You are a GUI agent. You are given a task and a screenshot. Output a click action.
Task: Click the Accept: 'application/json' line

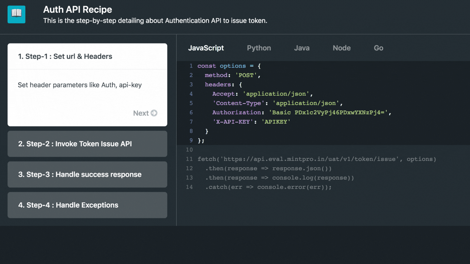263,94
